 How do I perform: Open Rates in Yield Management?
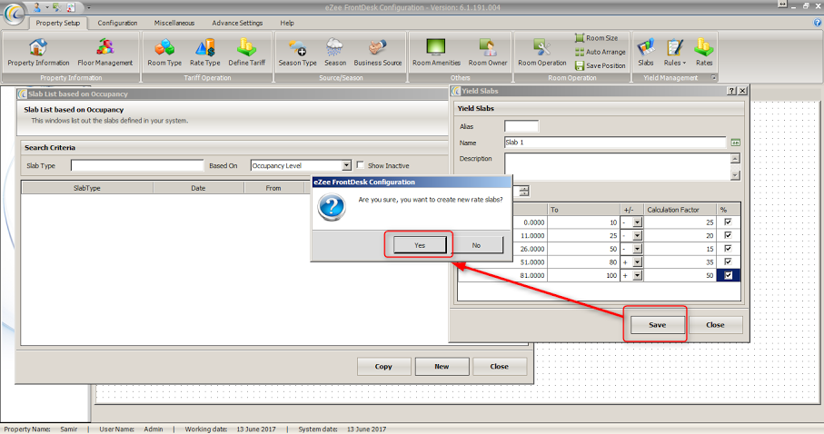(x=704, y=53)
